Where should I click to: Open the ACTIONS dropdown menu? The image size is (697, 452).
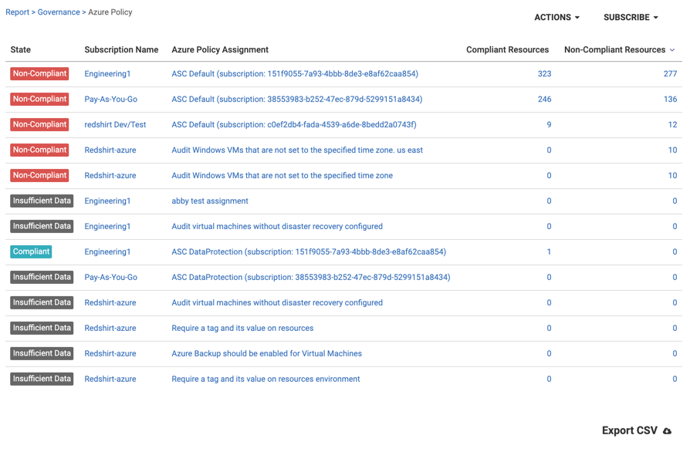(555, 17)
